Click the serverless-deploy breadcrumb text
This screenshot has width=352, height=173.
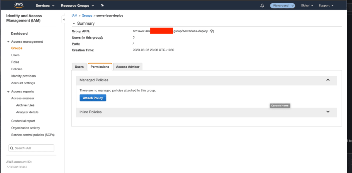tap(110, 16)
